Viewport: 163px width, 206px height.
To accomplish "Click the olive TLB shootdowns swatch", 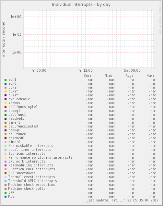I will pyautogui.click(x=6, y=173).
